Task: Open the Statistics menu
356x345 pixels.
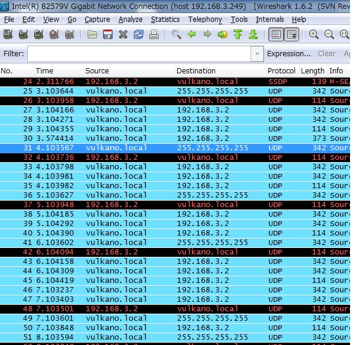Action: (x=165, y=20)
